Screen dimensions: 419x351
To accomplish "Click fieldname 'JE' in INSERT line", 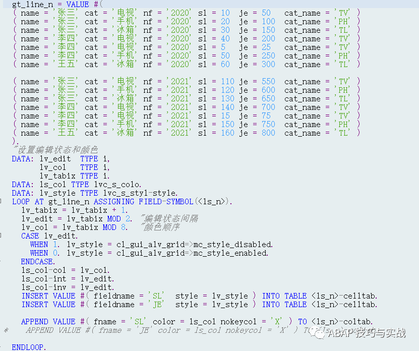I will [156, 305].
